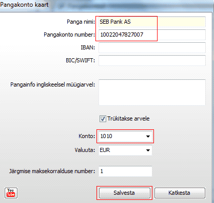Image resolution: width=214 pixels, height=203 pixels.
Task: Click the Pangakonto kaart window title
Action: [x=24, y=5]
